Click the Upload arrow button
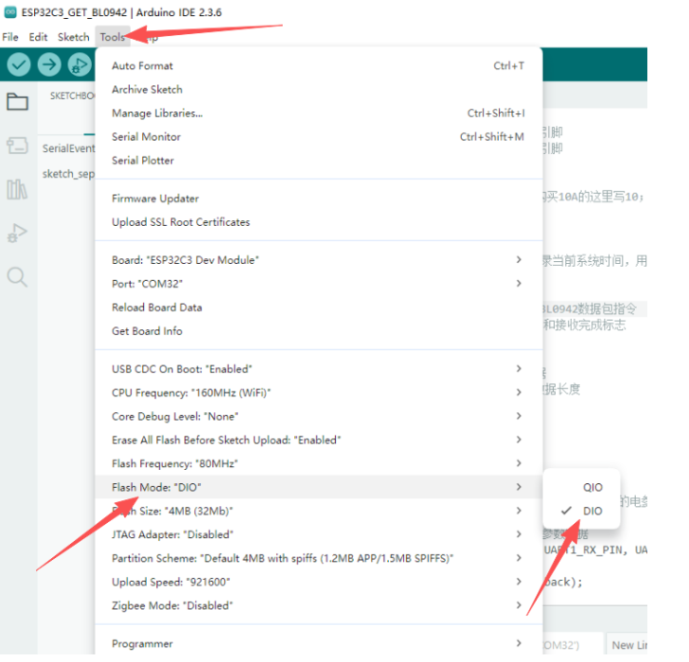Viewport: 689px width, 662px height. [49, 65]
